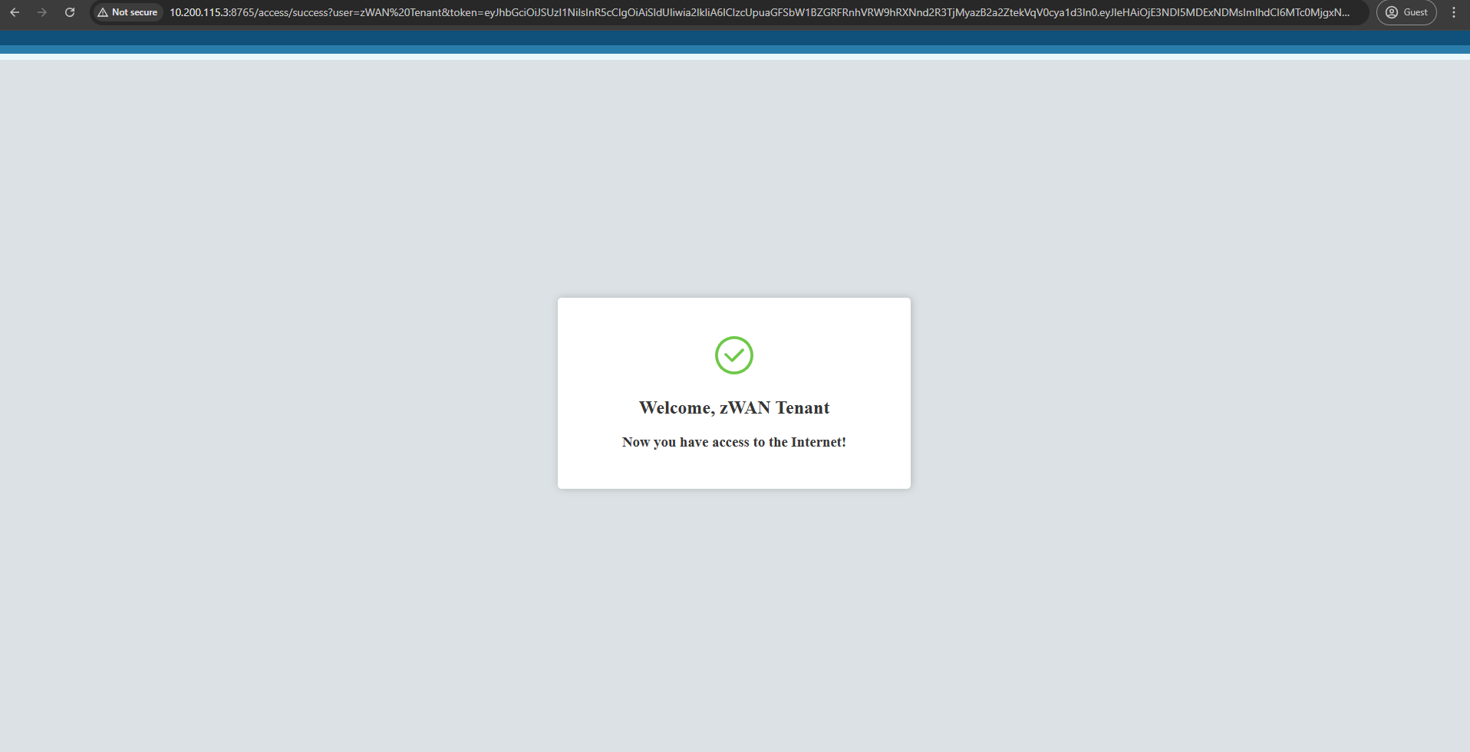The image size is (1470, 752).
Task: Click the warning triangle security icon
Action: click(x=103, y=12)
